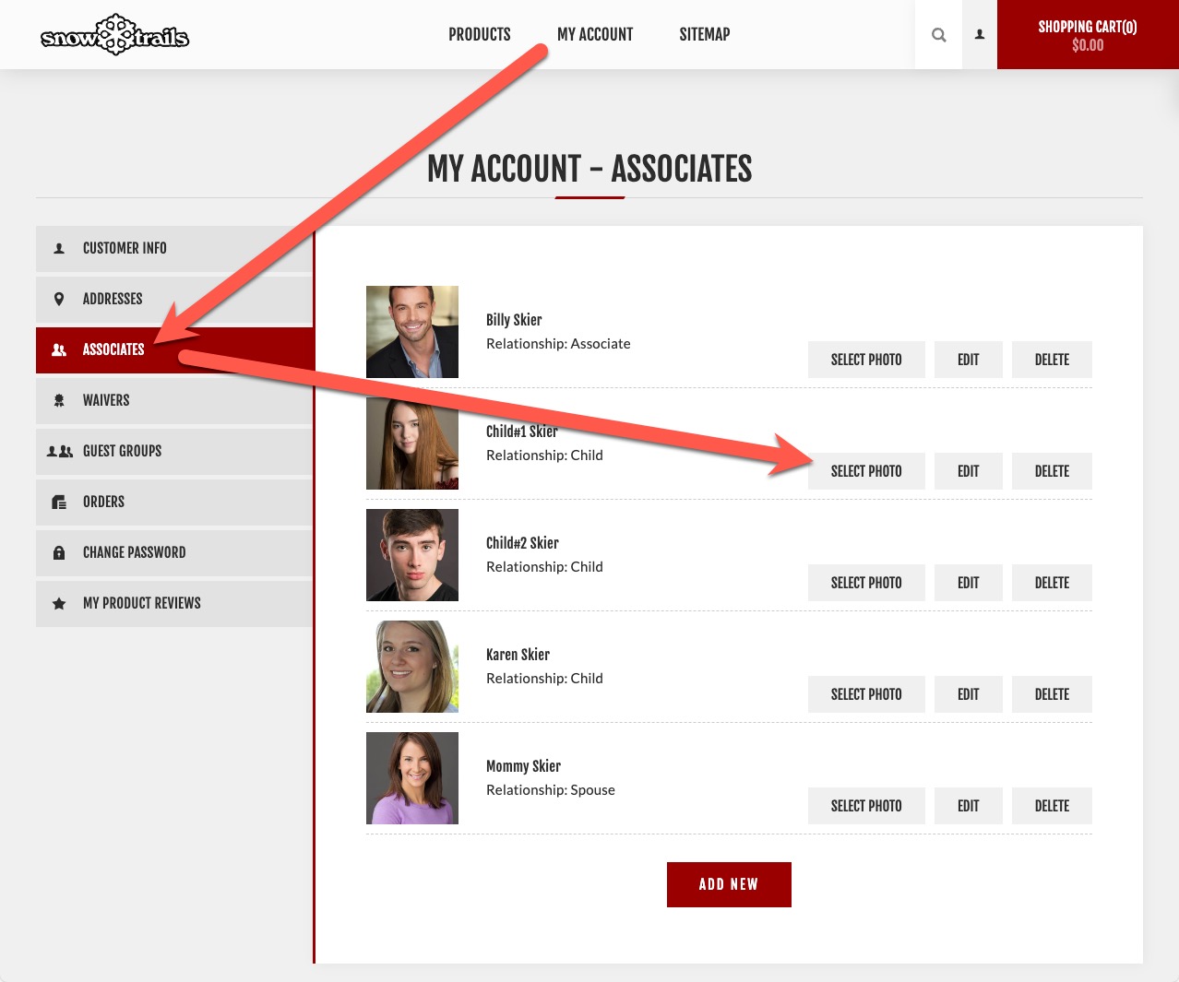
Task: Click the padlock icon beside Change Password
Action: coord(59,553)
